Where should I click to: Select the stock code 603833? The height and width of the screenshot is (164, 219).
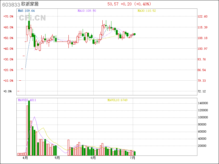[10, 4]
